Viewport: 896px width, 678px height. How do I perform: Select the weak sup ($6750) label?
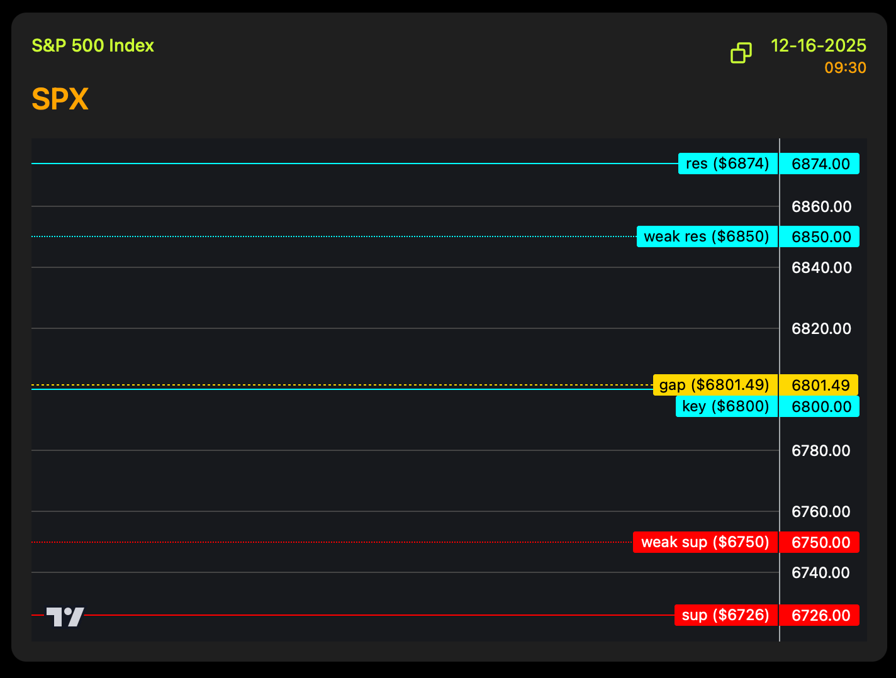[x=705, y=543]
